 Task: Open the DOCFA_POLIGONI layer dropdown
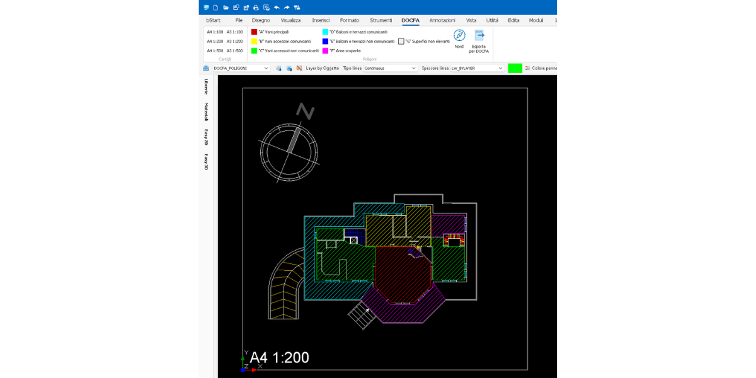[x=241, y=68]
